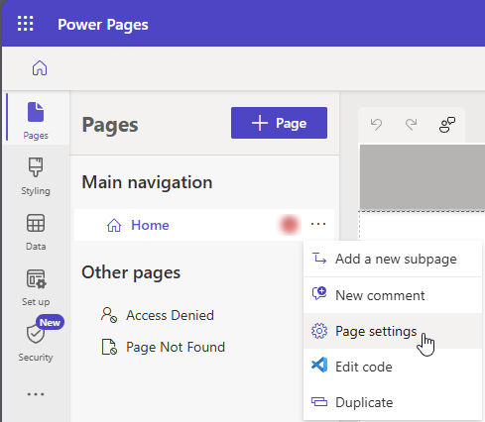Open the Set up workspace

[36, 287]
